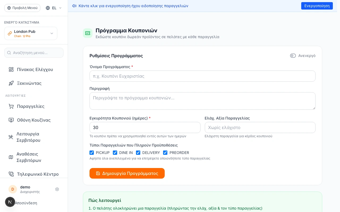Click the ΛΕΙΤΟΥΡΓΙΕΣ sidebar section label
Image resolution: width=340 pixels, height=212 pixels.
pyautogui.click(x=15, y=96)
